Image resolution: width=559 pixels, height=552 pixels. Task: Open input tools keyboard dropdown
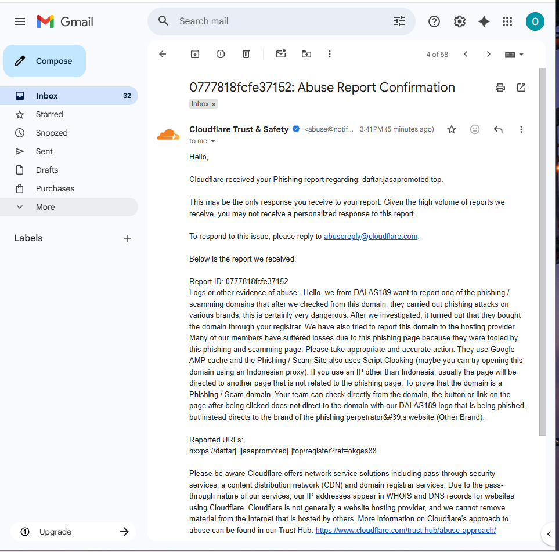point(514,55)
